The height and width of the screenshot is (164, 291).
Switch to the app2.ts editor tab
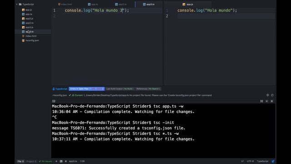121,4
